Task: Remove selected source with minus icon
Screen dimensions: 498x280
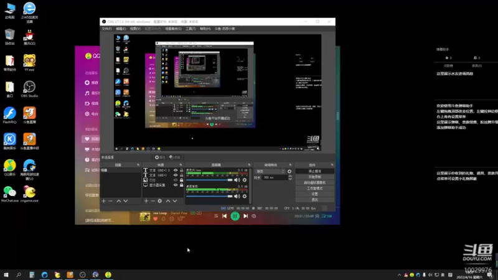Action: click(153, 201)
